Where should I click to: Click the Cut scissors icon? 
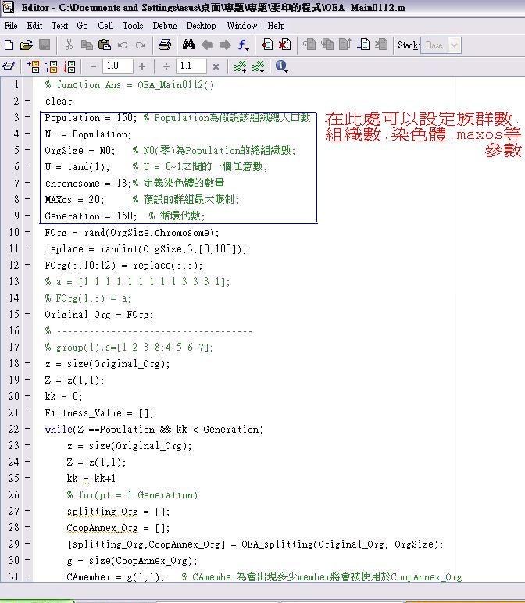point(69,45)
